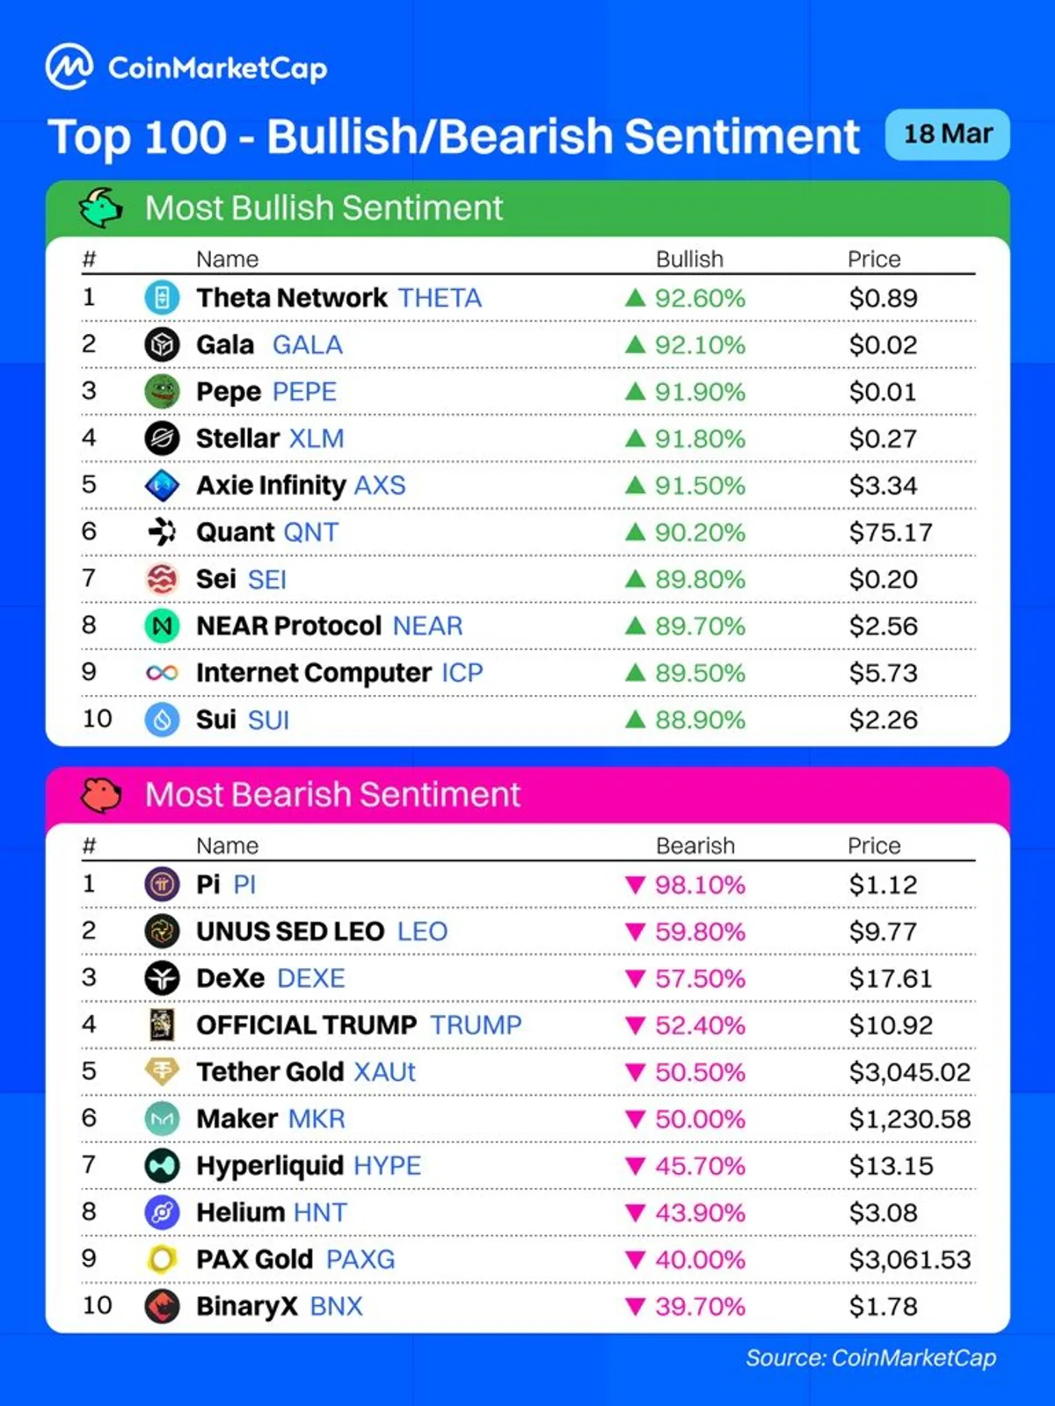
Task: Click the Theta Network coin icon
Action: 162,298
